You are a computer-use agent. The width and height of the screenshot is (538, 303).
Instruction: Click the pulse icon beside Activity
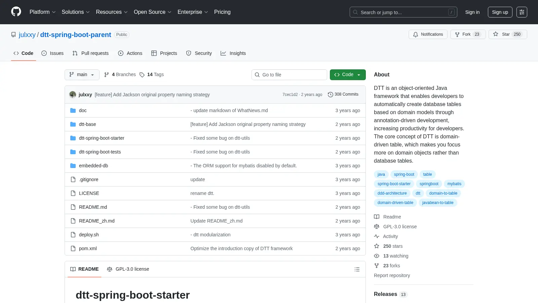pos(377,236)
